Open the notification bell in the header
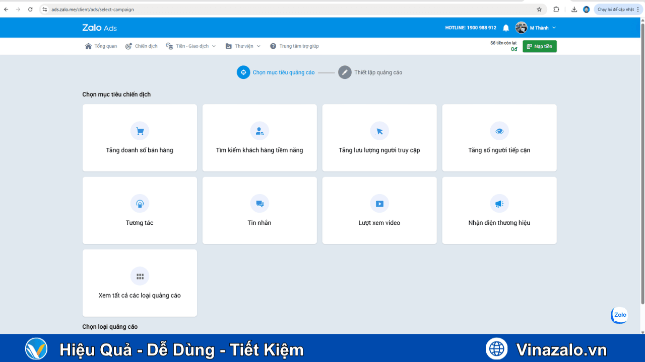The image size is (645, 362). [x=505, y=28]
